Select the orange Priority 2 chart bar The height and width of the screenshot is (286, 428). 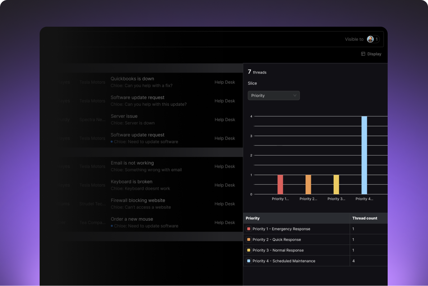pyautogui.click(x=308, y=185)
